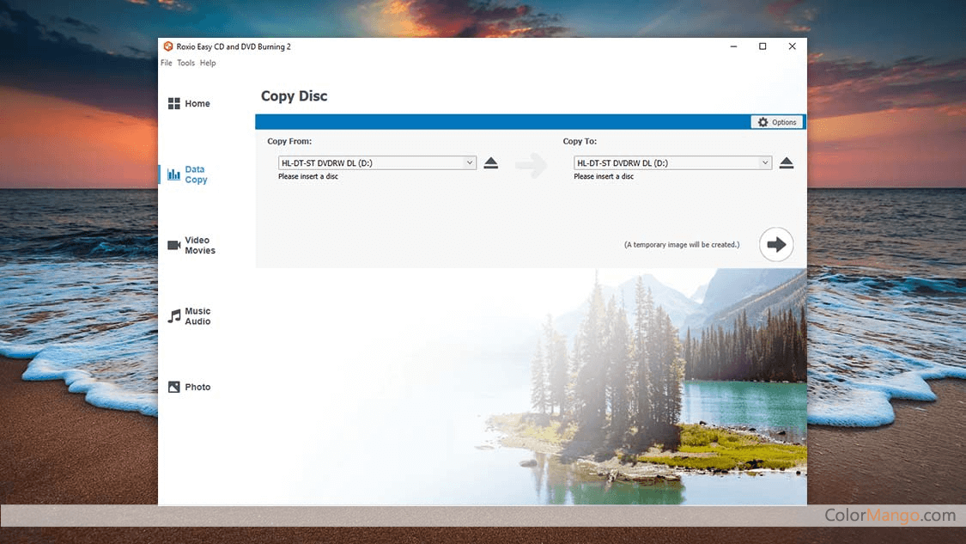Select the Video Movies label in sidebar

(x=200, y=246)
